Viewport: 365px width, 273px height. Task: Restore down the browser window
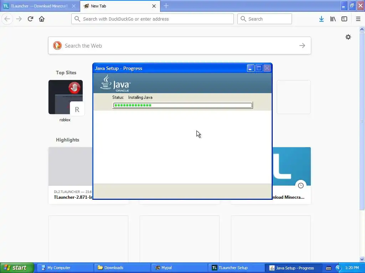pyautogui.click(x=352, y=6)
